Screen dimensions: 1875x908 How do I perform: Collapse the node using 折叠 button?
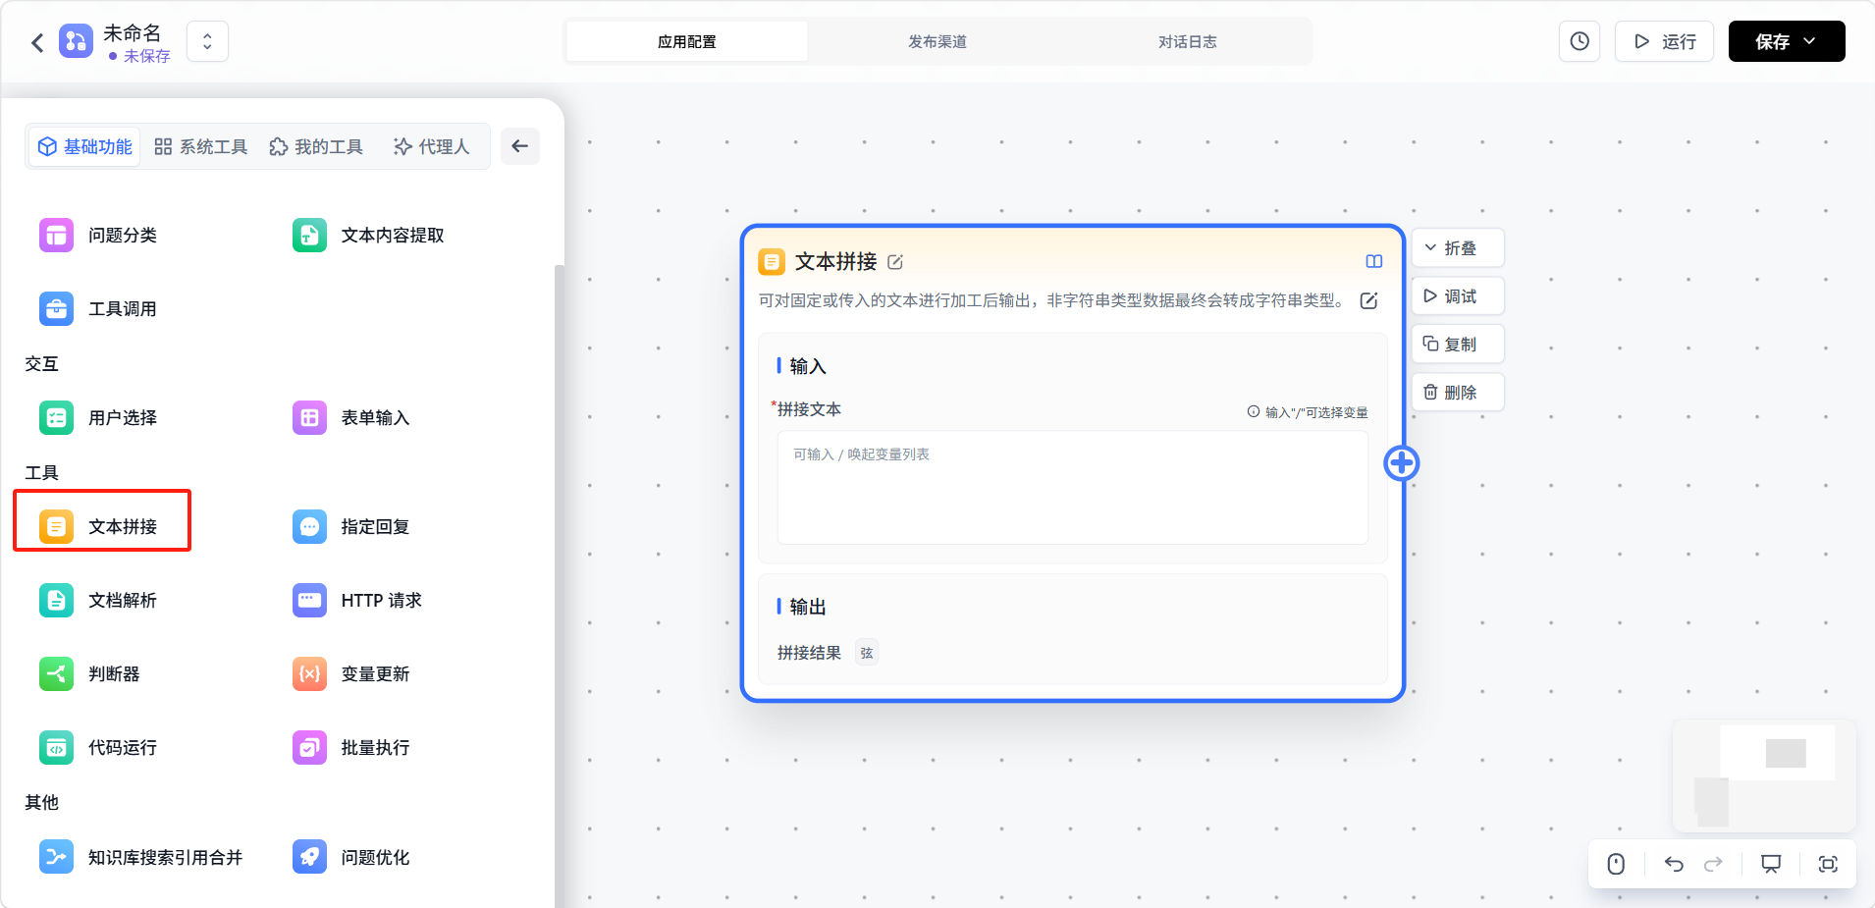pos(1457,248)
